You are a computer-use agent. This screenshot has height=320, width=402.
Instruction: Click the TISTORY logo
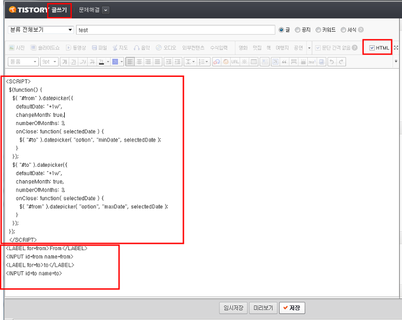pyautogui.click(x=28, y=10)
